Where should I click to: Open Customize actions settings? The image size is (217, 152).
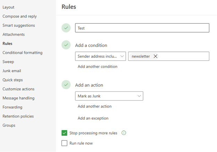[x=18, y=89]
